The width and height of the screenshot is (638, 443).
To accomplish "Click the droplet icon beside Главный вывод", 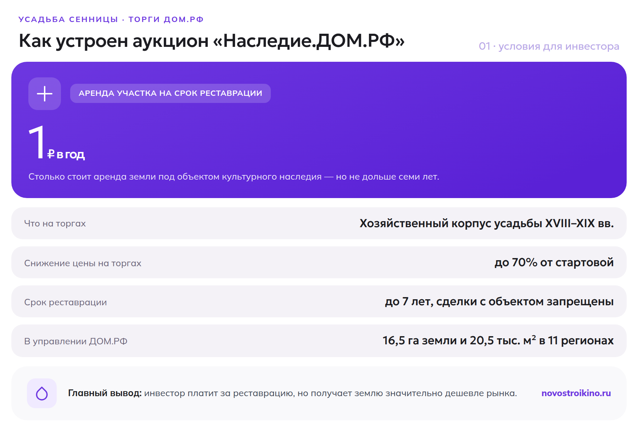I will (x=42, y=393).
